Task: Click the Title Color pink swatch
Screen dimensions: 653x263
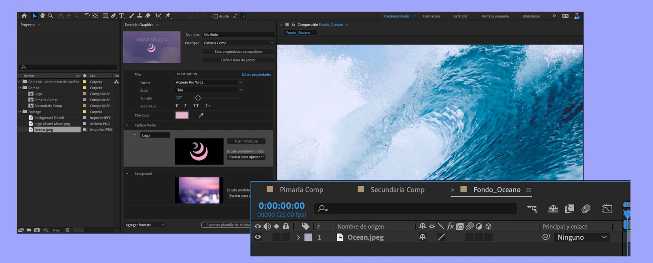Action: pyautogui.click(x=182, y=115)
